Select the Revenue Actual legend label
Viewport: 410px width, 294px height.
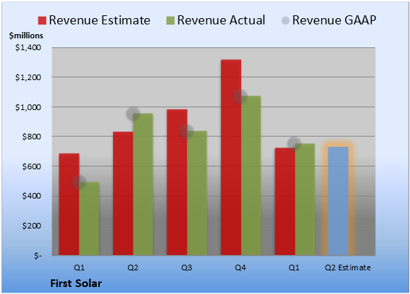(x=221, y=20)
